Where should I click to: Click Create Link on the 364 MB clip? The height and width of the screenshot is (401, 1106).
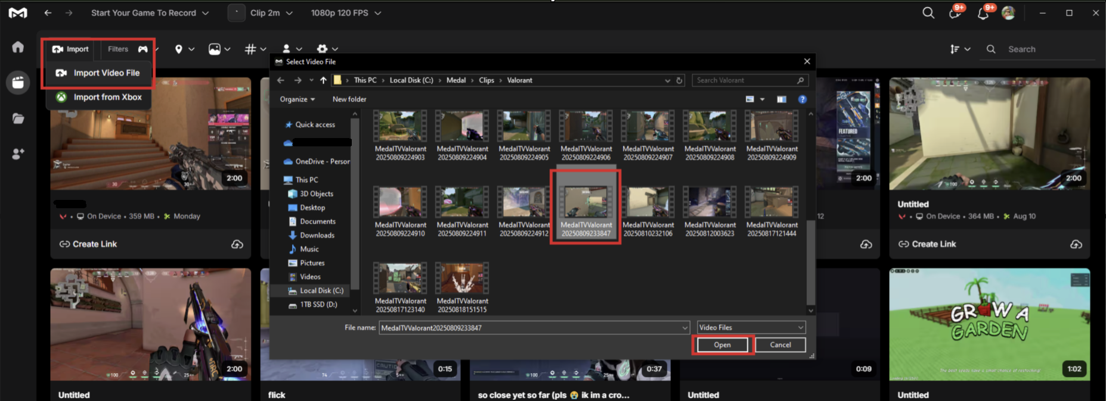[927, 244]
